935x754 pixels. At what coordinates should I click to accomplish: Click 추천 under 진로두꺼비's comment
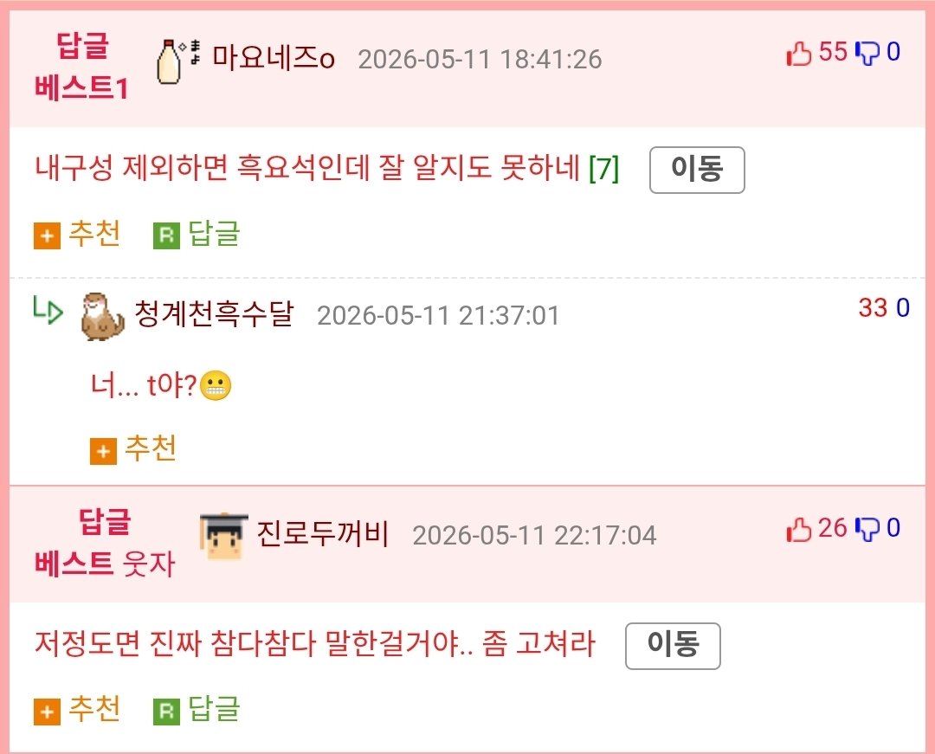(77, 710)
